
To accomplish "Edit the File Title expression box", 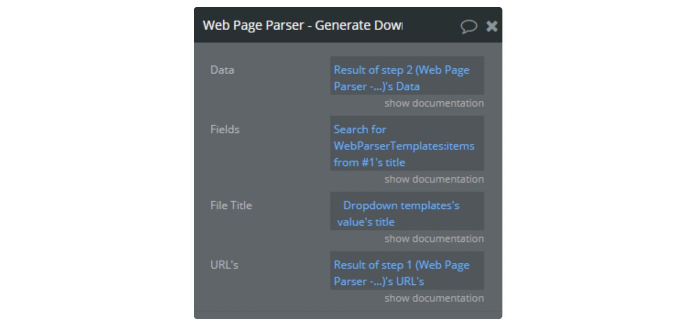I will (x=407, y=211).
